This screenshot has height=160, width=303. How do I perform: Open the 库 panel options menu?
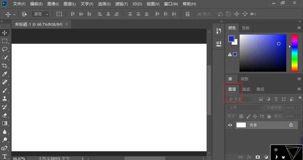299,79
